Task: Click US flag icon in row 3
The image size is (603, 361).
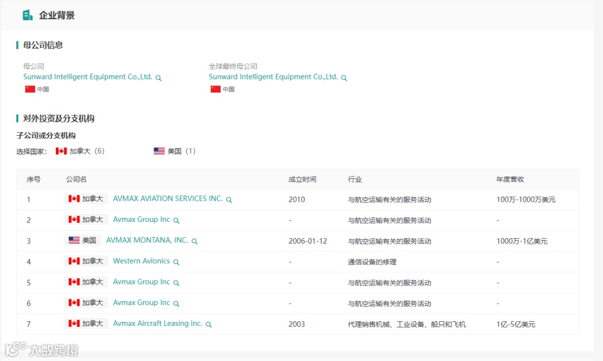Action: click(74, 240)
